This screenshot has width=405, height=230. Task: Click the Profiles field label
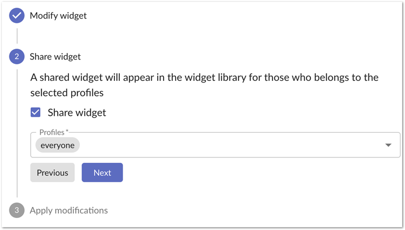click(x=52, y=133)
